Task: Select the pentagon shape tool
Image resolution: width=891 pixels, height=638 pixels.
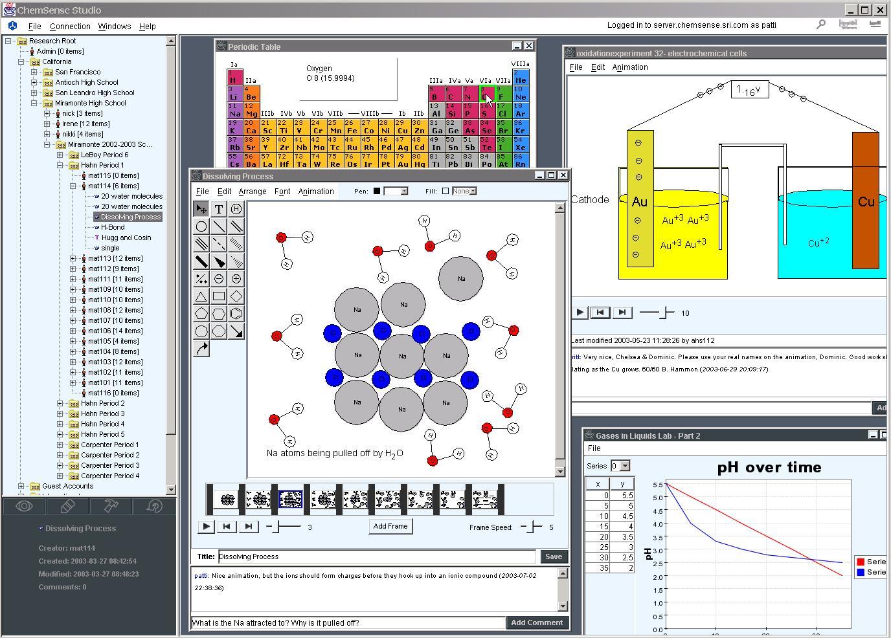Action: coord(201,313)
